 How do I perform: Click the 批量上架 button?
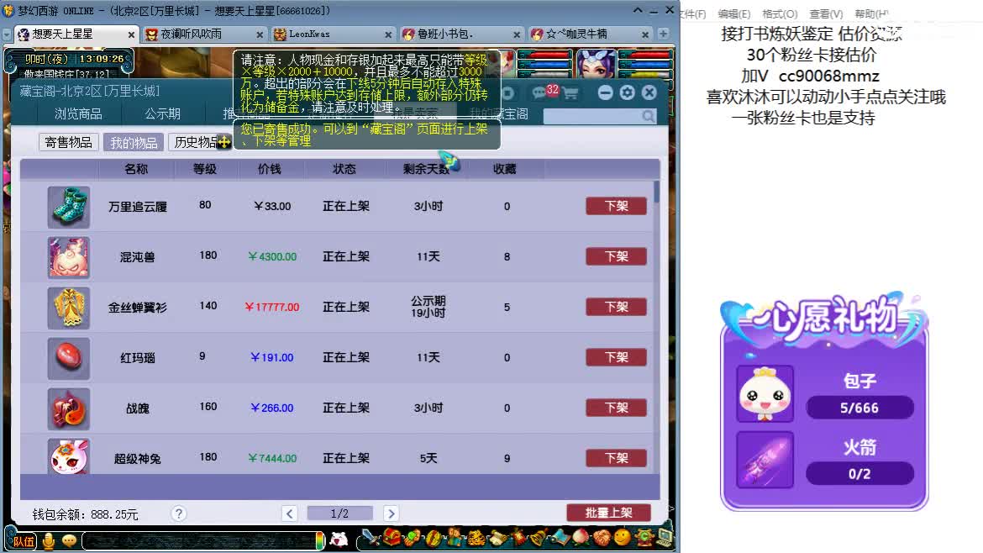coord(609,513)
